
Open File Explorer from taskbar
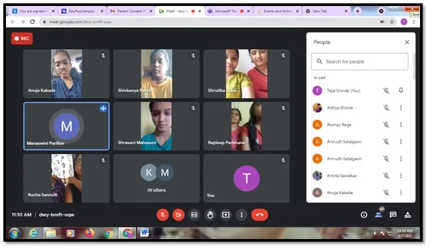tap(51, 233)
